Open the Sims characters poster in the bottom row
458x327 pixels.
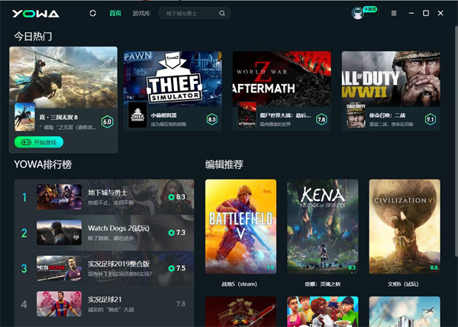pos(322,312)
